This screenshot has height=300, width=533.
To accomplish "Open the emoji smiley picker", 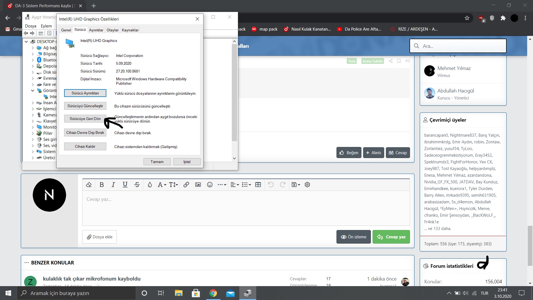I will tap(210, 185).
